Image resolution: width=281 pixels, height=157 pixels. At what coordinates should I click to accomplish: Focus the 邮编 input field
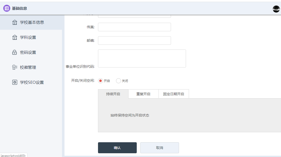point(134,40)
